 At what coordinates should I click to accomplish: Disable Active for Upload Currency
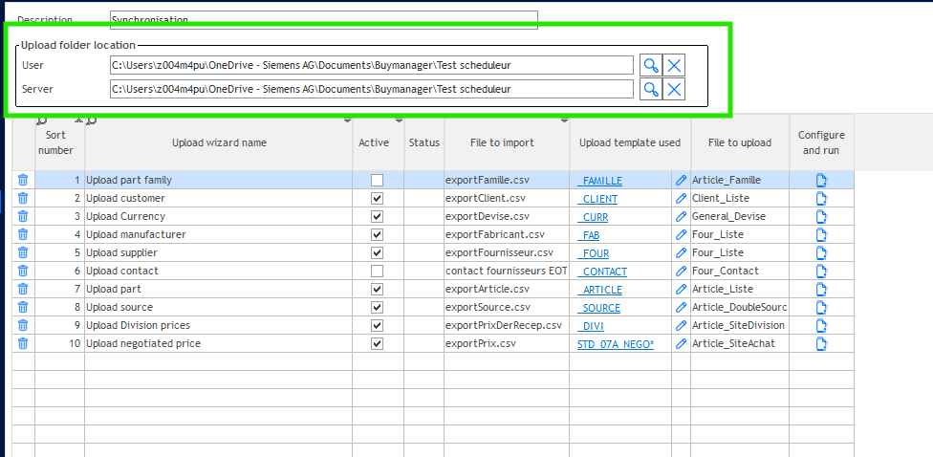pyautogui.click(x=378, y=216)
